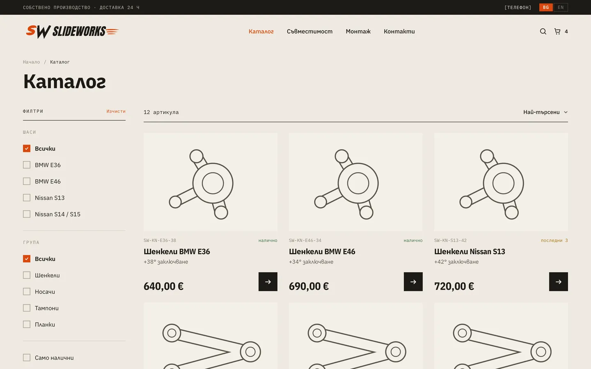The image size is (591, 369).
Task: Check the Планки group filter
Action: (x=27, y=324)
